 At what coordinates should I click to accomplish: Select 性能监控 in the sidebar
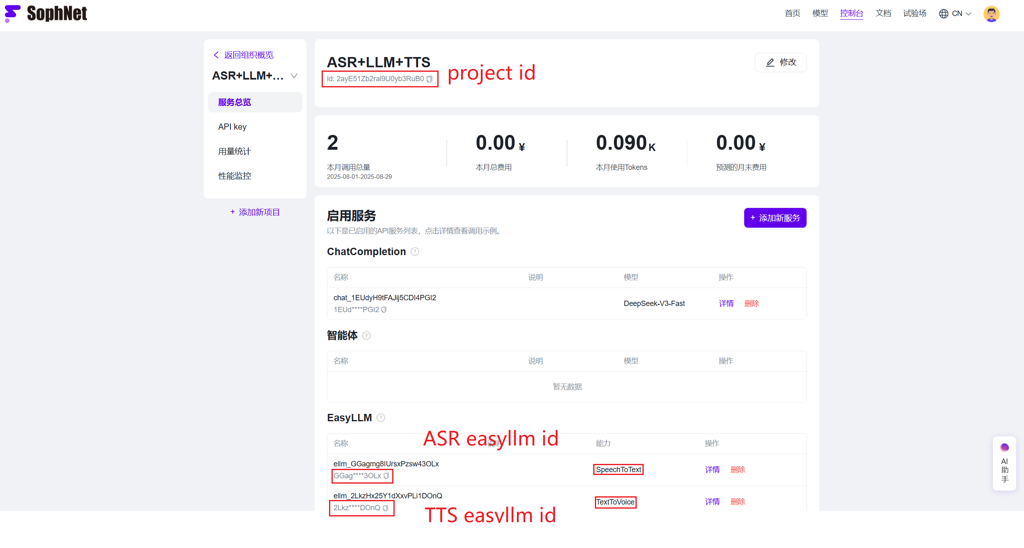pyautogui.click(x=255, y=176)
